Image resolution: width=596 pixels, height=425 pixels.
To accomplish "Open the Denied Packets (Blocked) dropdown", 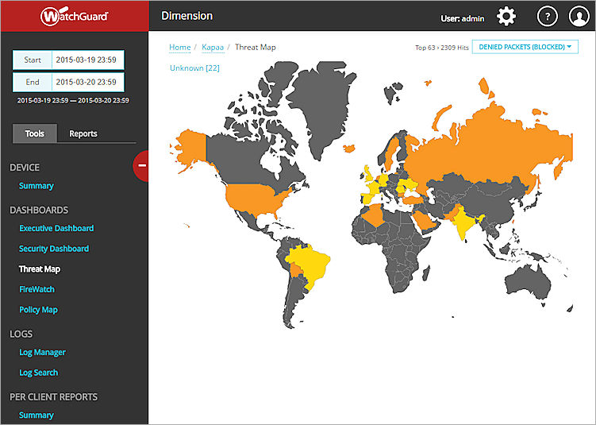I will coord(525,48).
